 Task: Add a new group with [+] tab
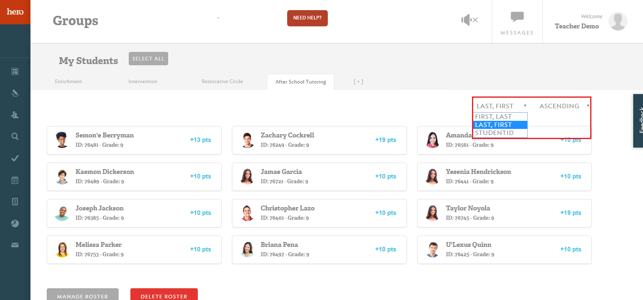[358, 81]
